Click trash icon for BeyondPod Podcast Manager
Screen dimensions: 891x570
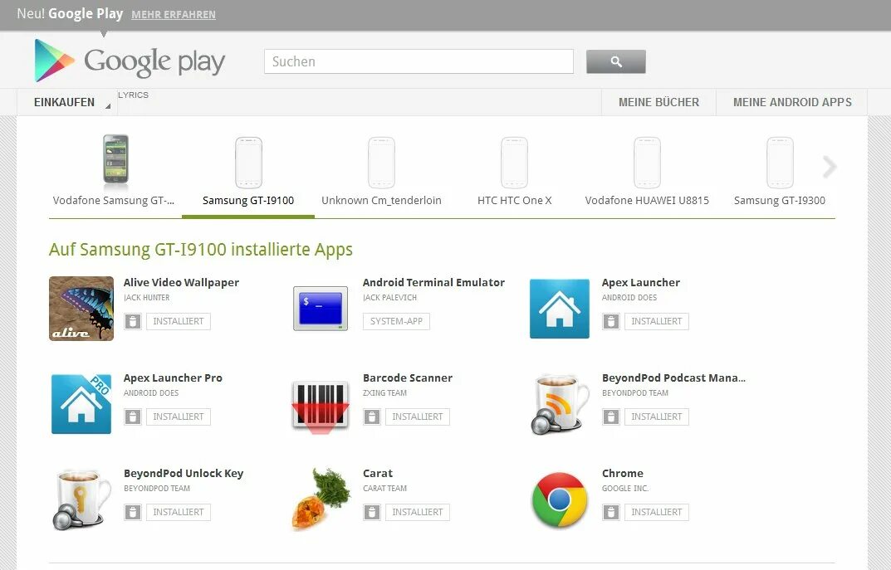click(611, 417)
